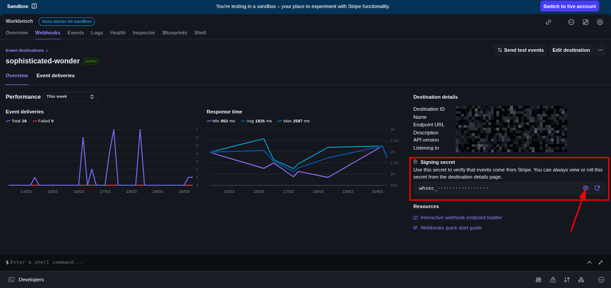
Task: Click the Response time chart heading
Action: [224, 112]
